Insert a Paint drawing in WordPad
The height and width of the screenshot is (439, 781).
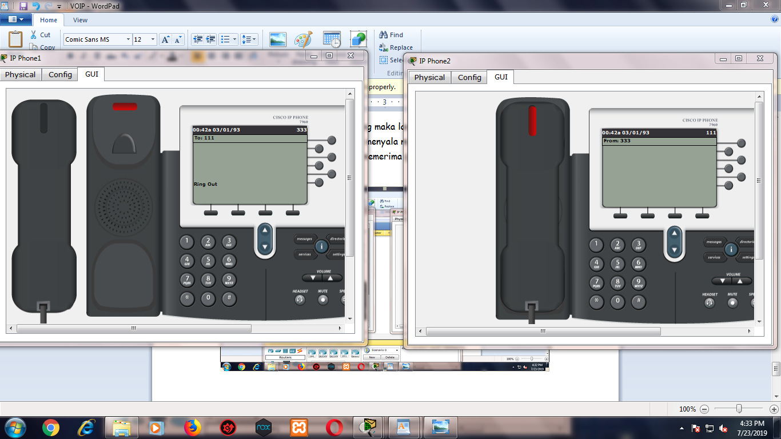tap(304, 39)
